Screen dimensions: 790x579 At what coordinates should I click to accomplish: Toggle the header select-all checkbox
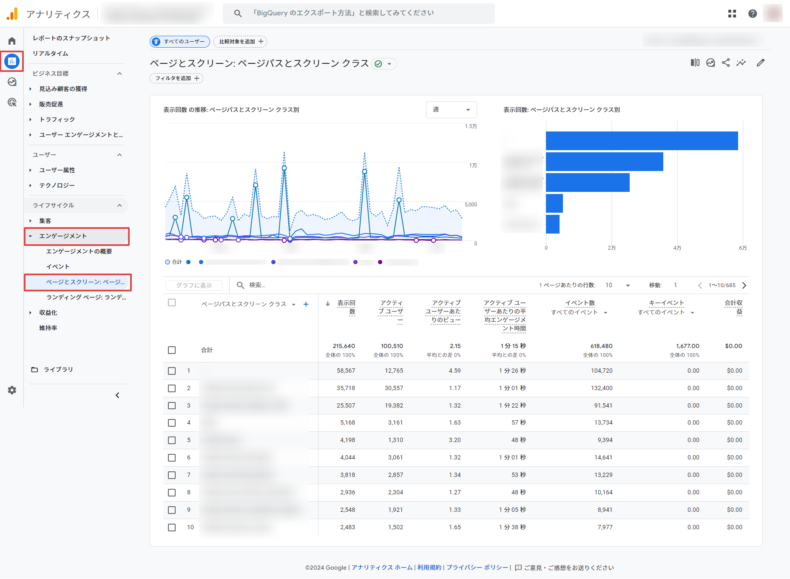172,302
